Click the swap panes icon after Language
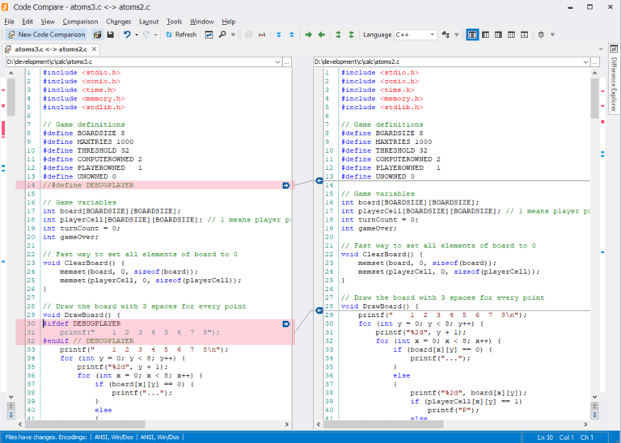Screen dimensions: 621x443 coord(446,35)
